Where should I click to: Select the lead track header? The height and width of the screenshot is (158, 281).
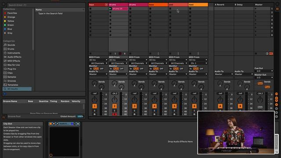(198, 5)
